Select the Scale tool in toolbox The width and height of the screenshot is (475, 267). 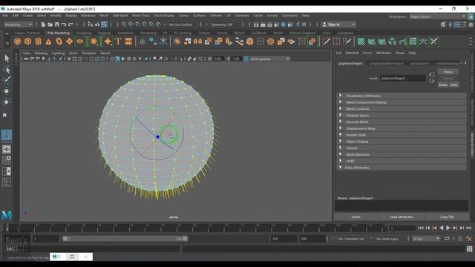(5, 114)
